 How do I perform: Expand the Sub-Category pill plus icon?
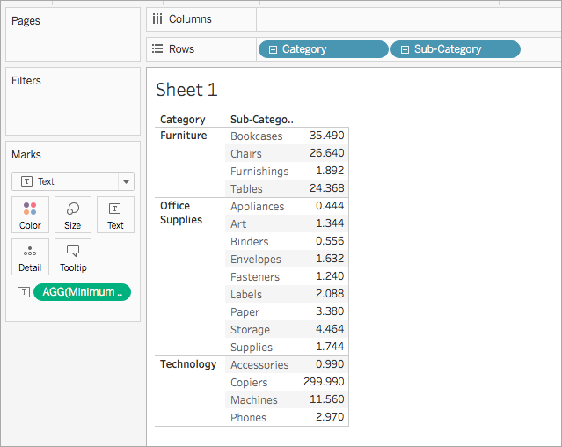(x=405, y=49)
